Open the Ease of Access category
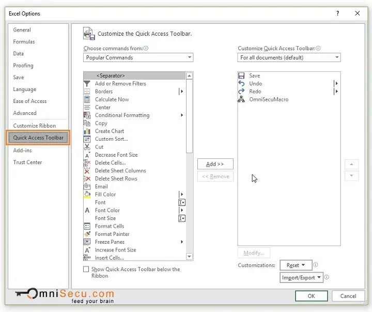This screenshot has width=372, height=312. (x=30, y=101)
